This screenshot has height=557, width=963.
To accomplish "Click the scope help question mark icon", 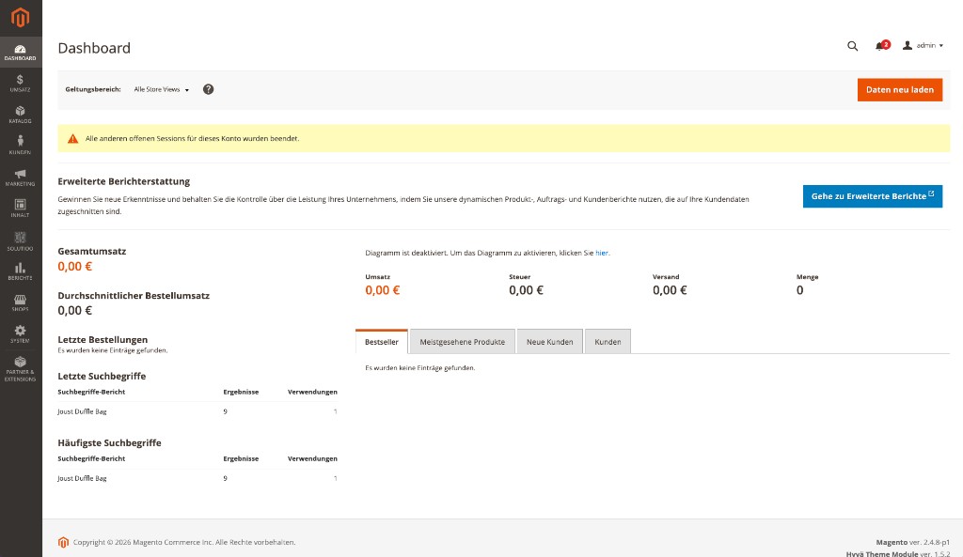I will [x=208, y=89].
